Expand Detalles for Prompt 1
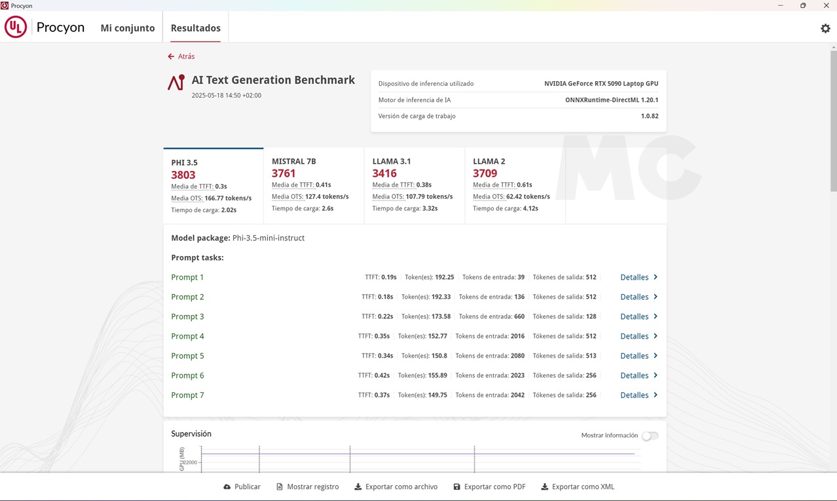The height and width of the screenshot is (501, 837). tap(639, 277)
